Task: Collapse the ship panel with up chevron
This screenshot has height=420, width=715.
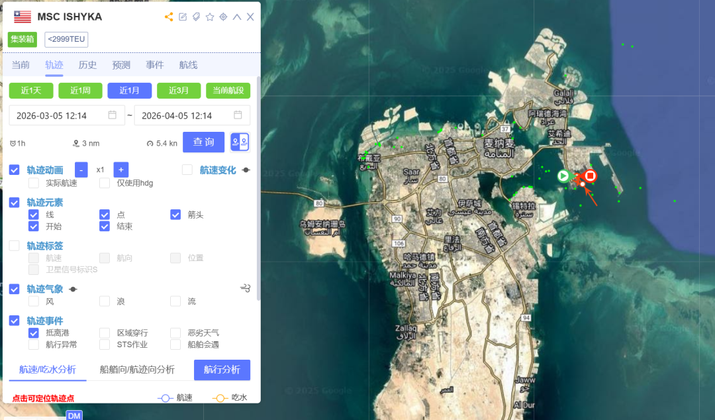Action: [x=237, y=17]
